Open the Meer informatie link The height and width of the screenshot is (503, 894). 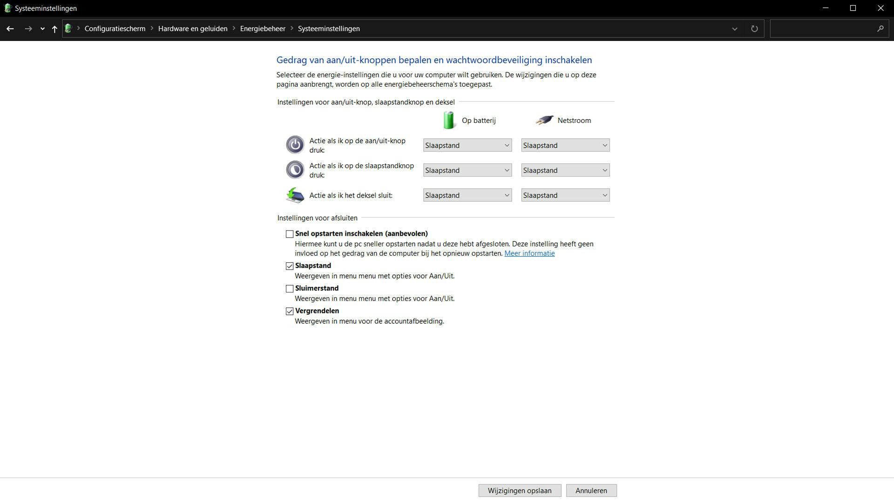[529, 253]
